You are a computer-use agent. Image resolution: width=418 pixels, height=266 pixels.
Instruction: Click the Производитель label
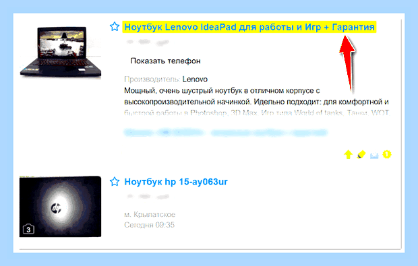[x=152, y=79]
